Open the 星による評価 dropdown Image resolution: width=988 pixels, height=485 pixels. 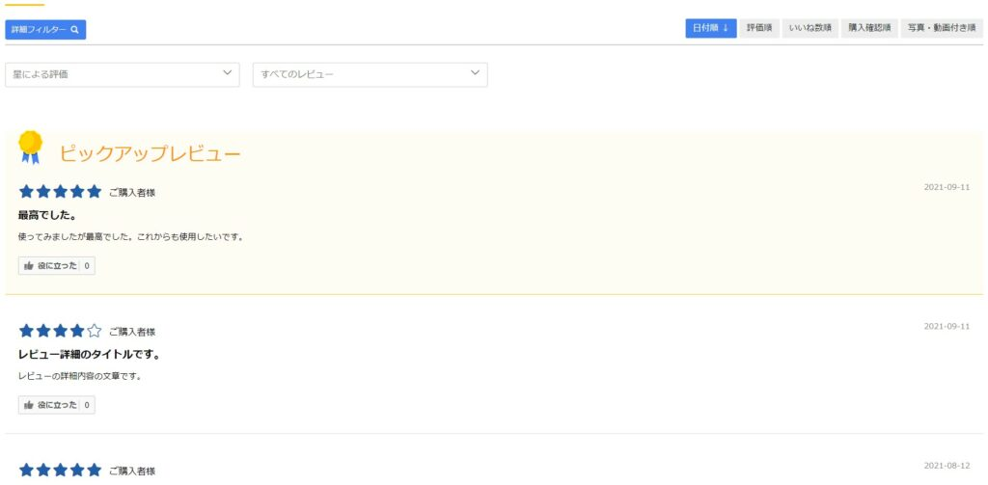pyautogui.click(x=122, y=74)
